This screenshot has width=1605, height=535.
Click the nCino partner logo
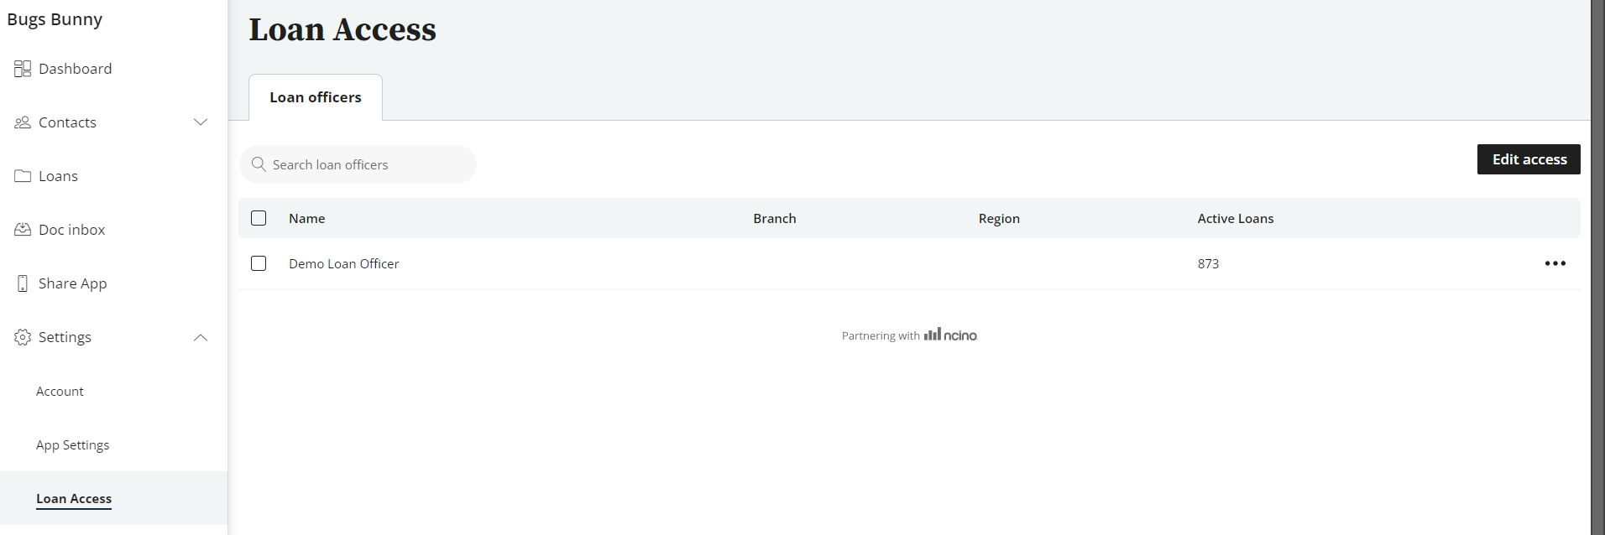pos(951,335)
